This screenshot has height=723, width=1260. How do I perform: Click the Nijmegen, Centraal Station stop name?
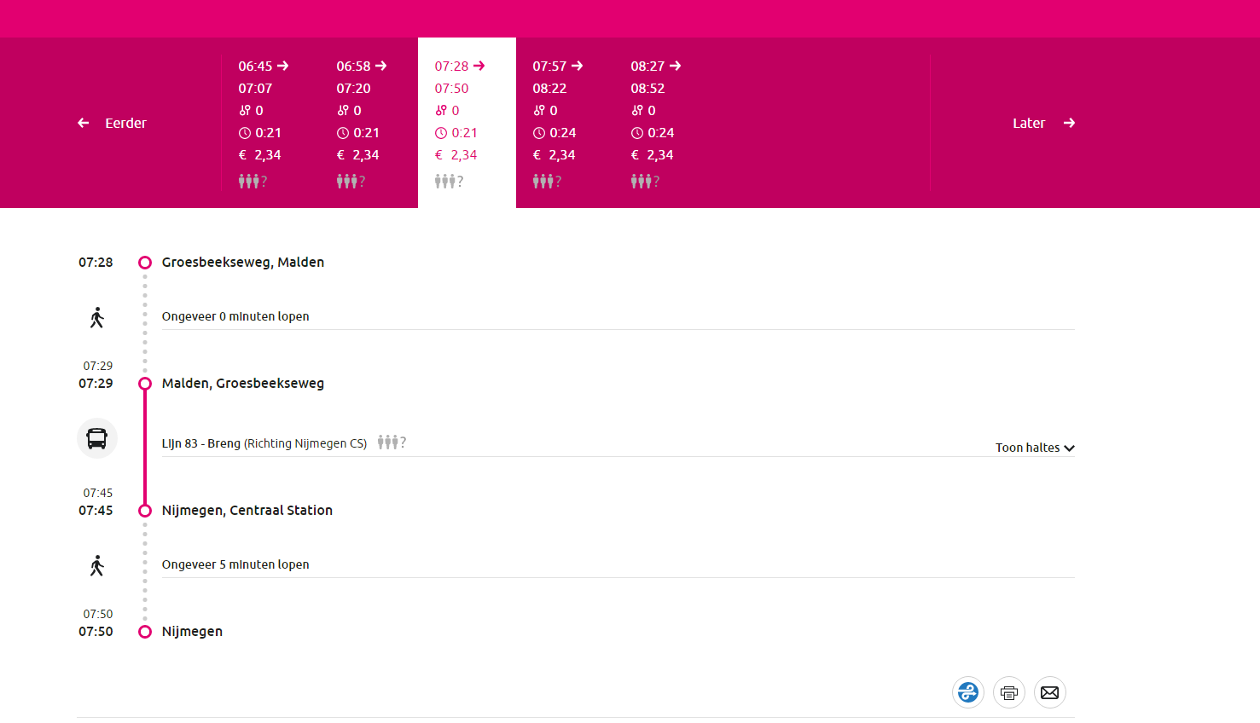click(247, 511)
